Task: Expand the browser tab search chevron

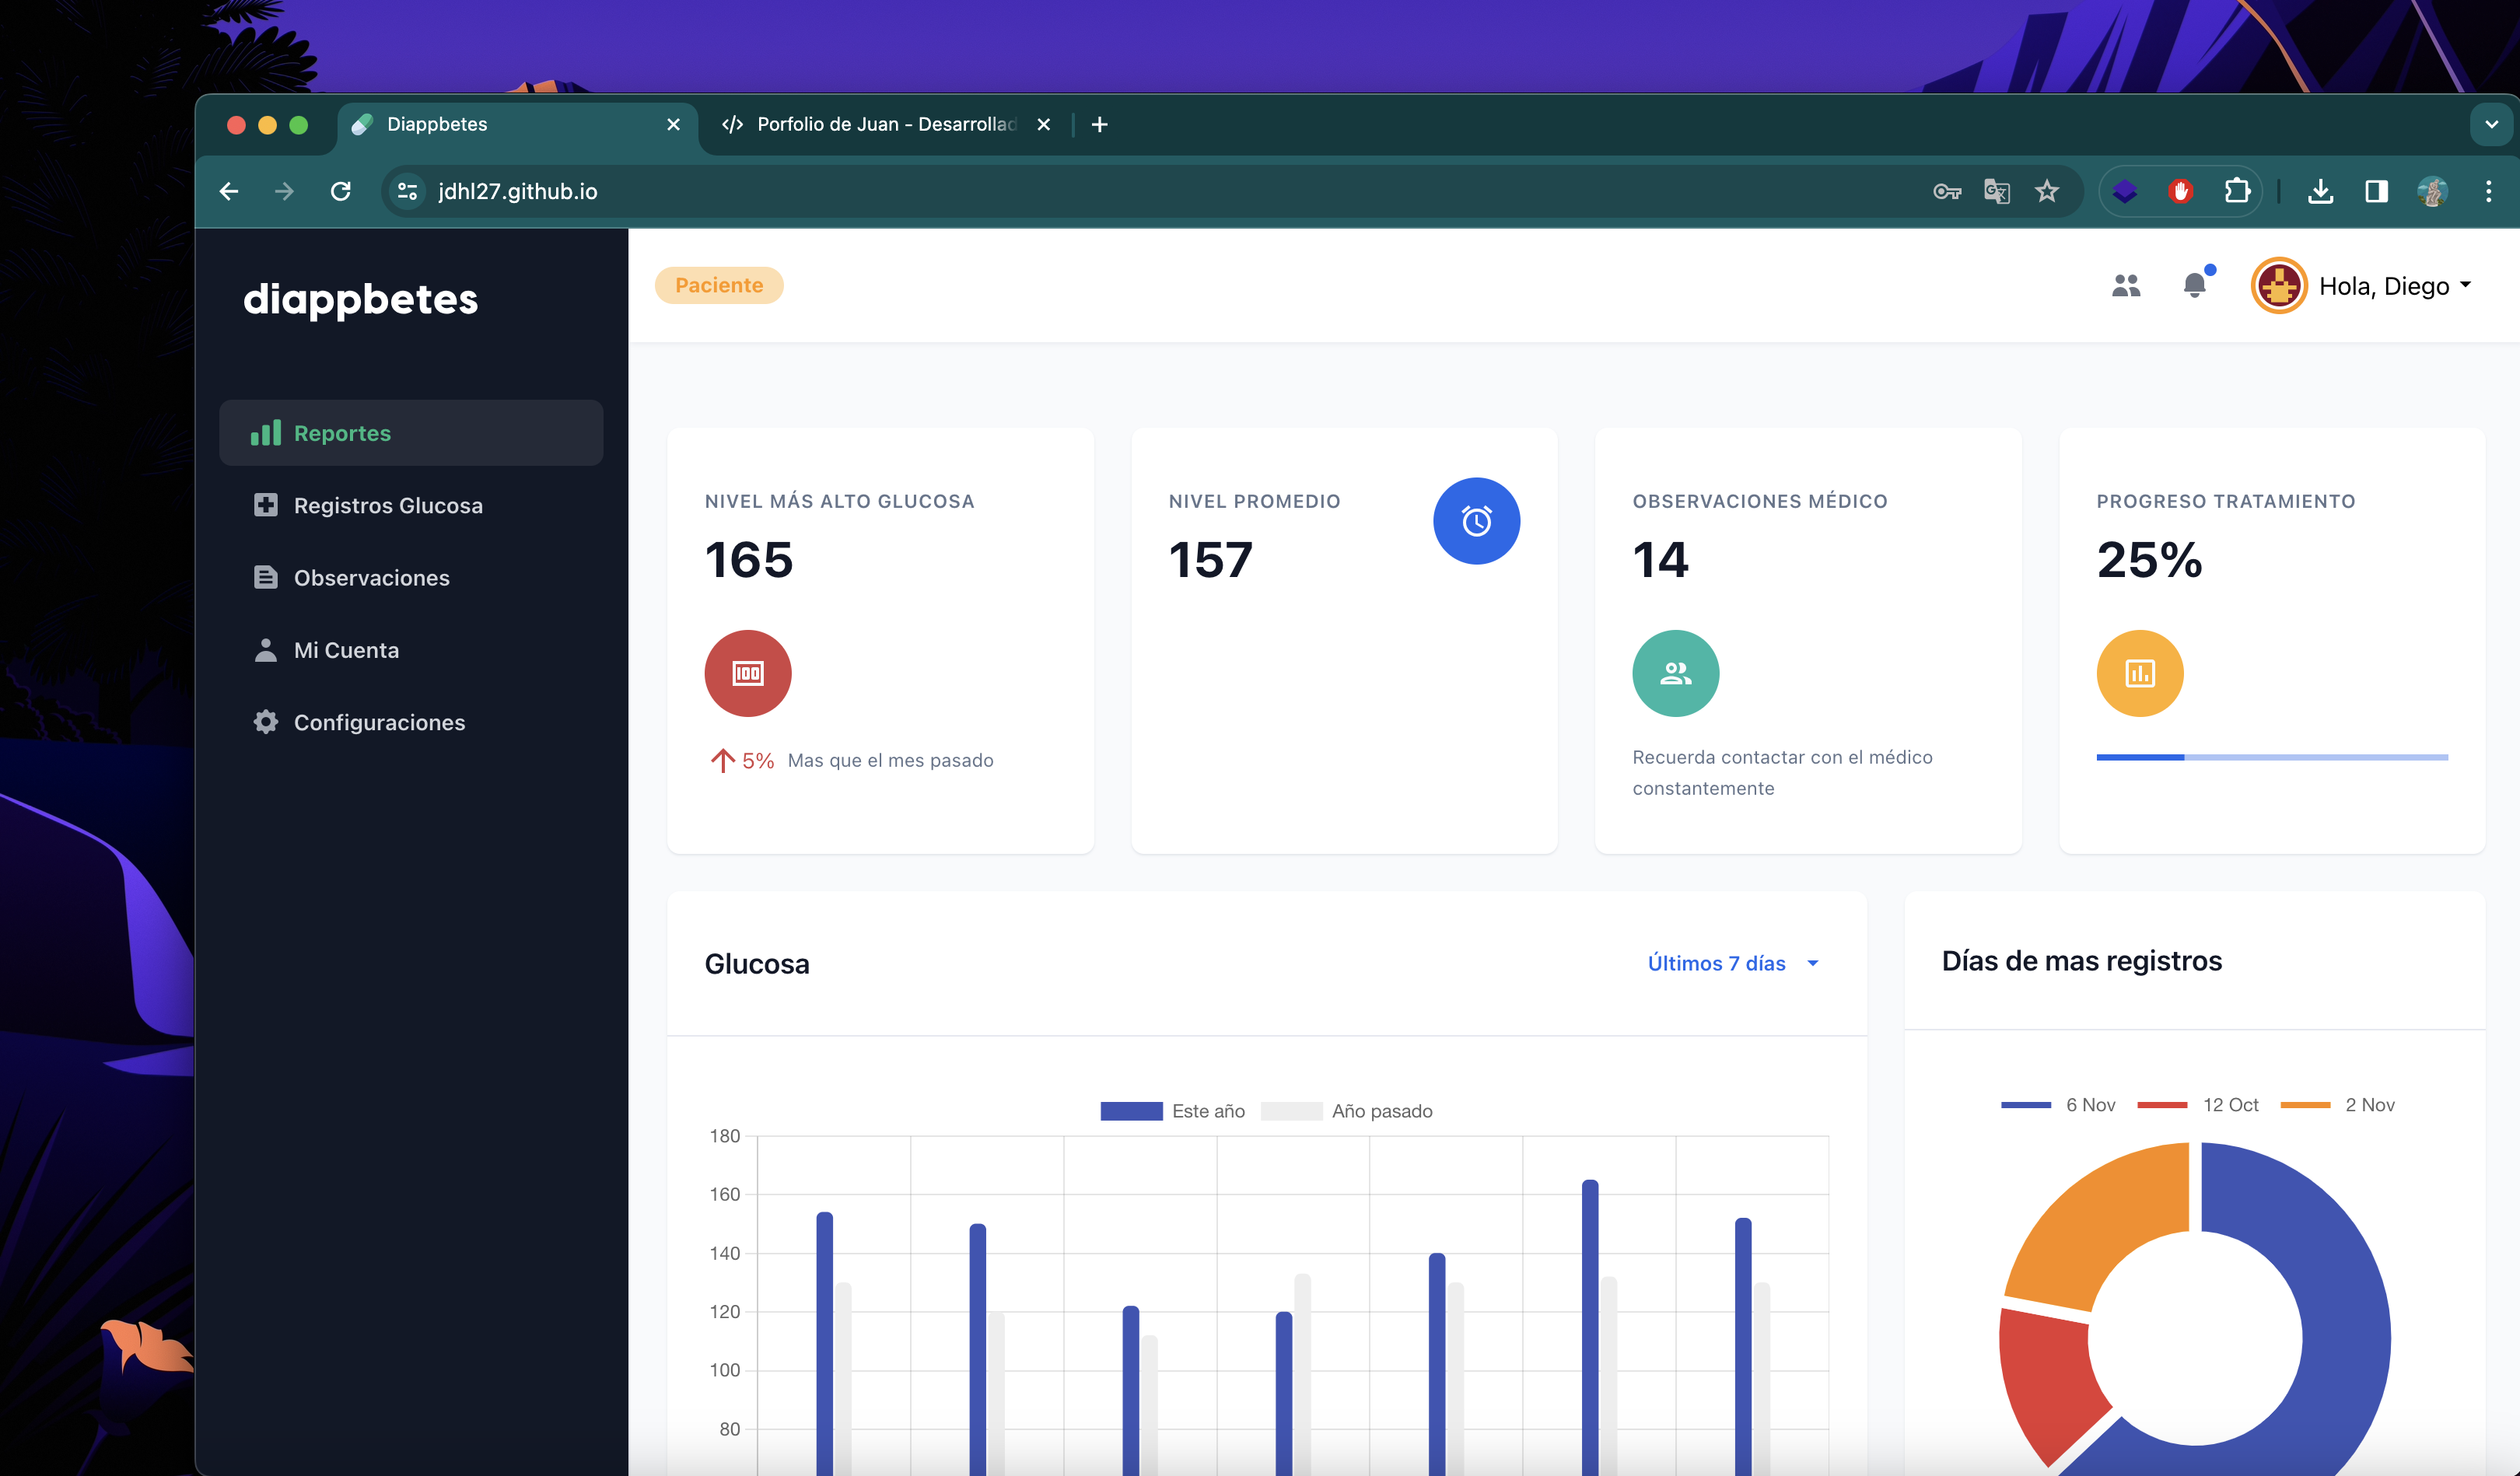Action: pos(2491,125)
